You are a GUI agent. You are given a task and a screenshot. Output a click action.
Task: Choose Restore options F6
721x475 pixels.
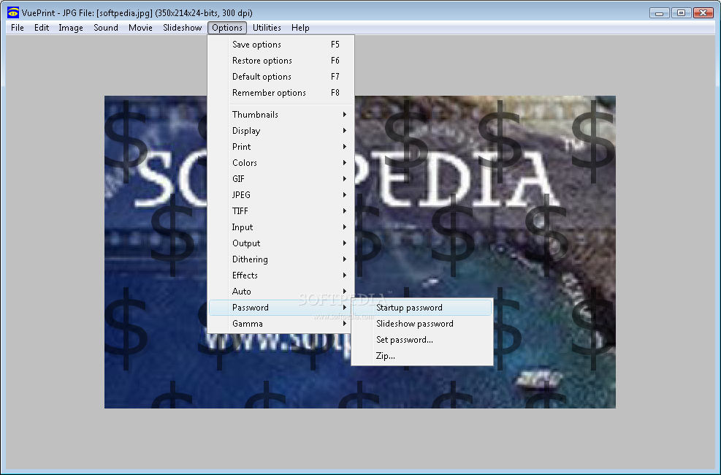tap(281, 61)
